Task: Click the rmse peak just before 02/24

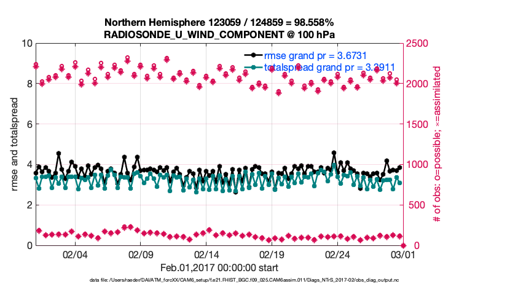Action: pos(334,152)
